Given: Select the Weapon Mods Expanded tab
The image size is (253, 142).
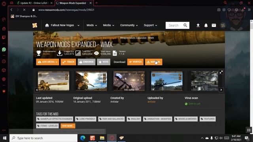Looking at the screenshot, I should (x=73, y=3).
